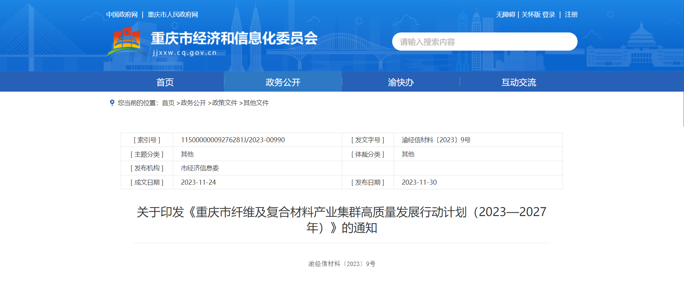684x282 pixels.
Task: Open the 互动交流 navigation tab
Action: tap(519, 82)
